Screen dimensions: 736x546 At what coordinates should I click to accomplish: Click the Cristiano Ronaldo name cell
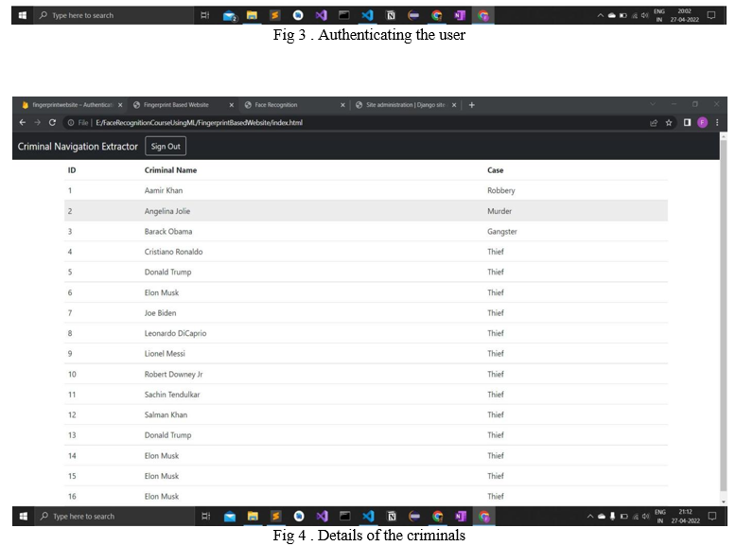(173, 252)
